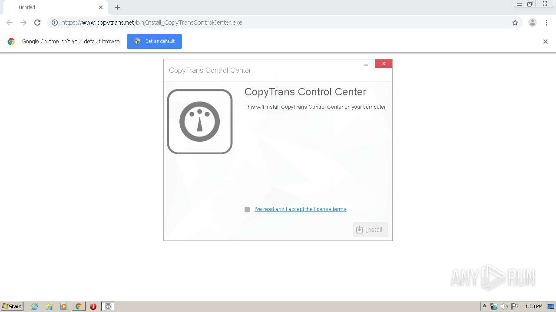Click the site information icon
556x312 pixels.
coord(55,23)
